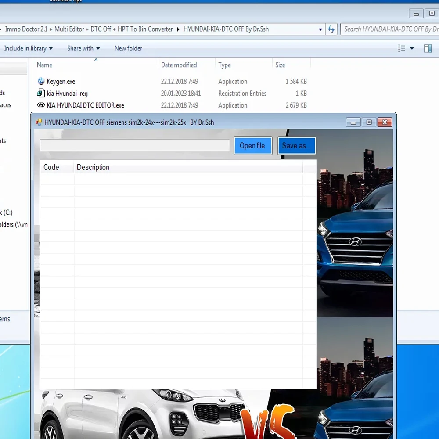Click the DTC OFF window title bar icon
The image size is (439, 439).
(x=39, y=122)
